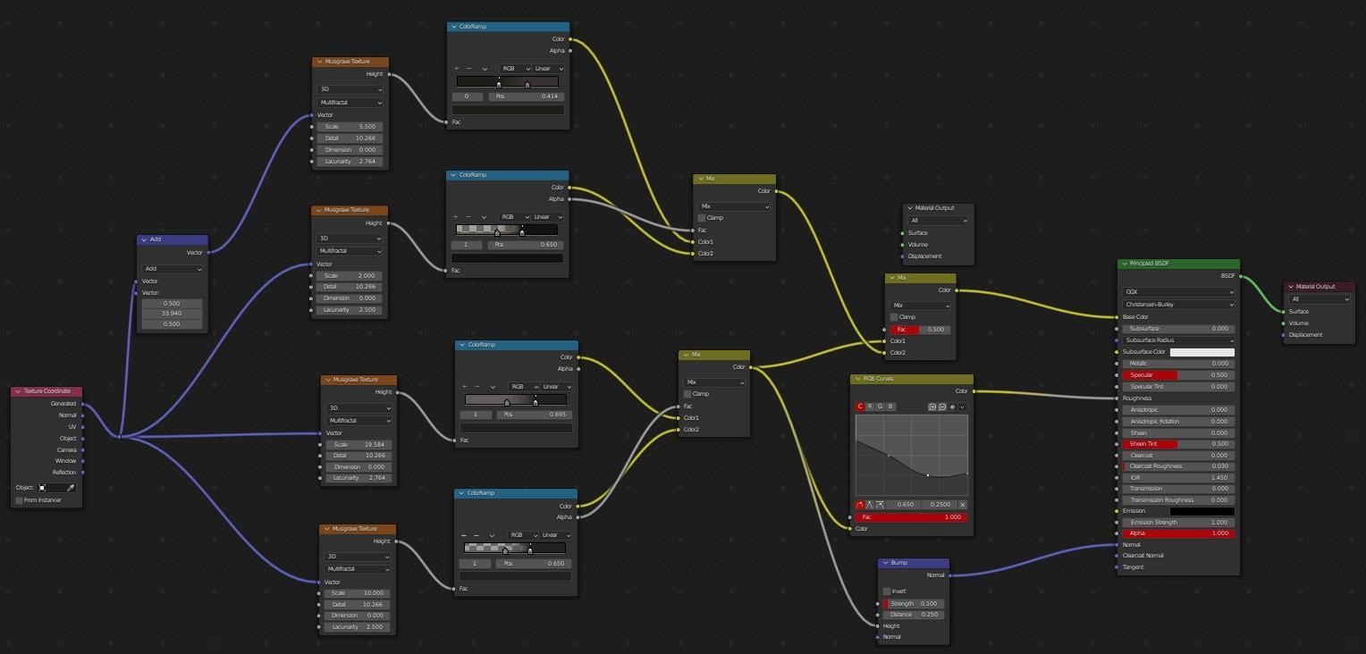Remove a stop in ColorRamp with Pos 0.414
The height and width of the screenshot is (654, 1366).
(468, 69)
